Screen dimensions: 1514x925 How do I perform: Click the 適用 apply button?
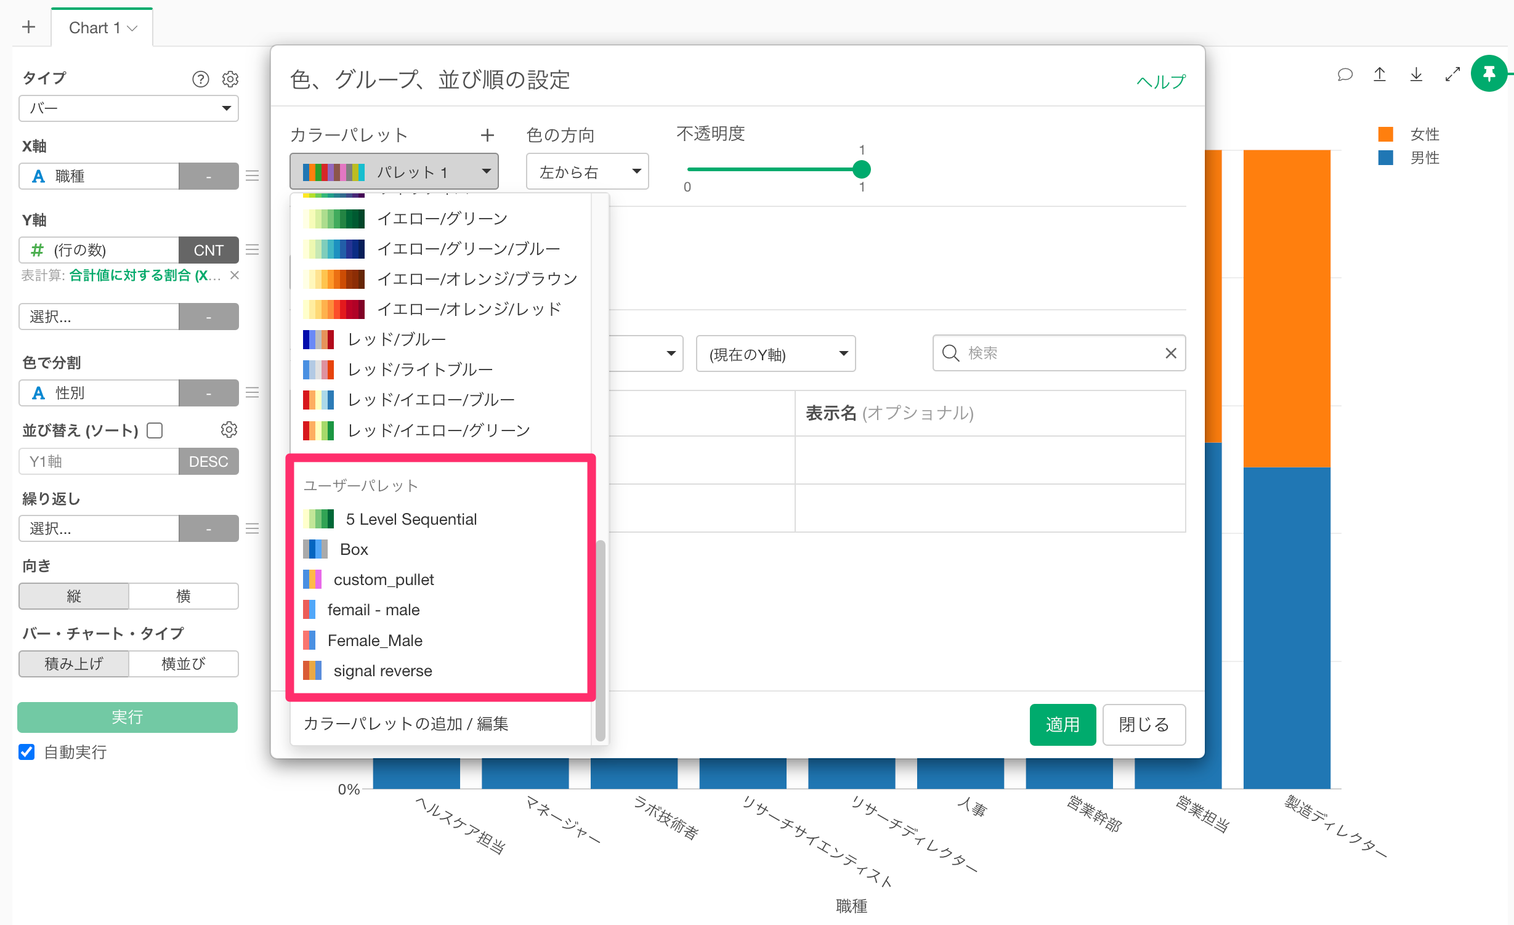tap(1062, 724)
